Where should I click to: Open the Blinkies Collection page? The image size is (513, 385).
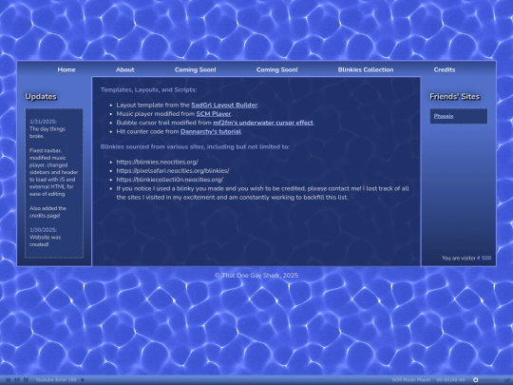[x=366, y=69]
